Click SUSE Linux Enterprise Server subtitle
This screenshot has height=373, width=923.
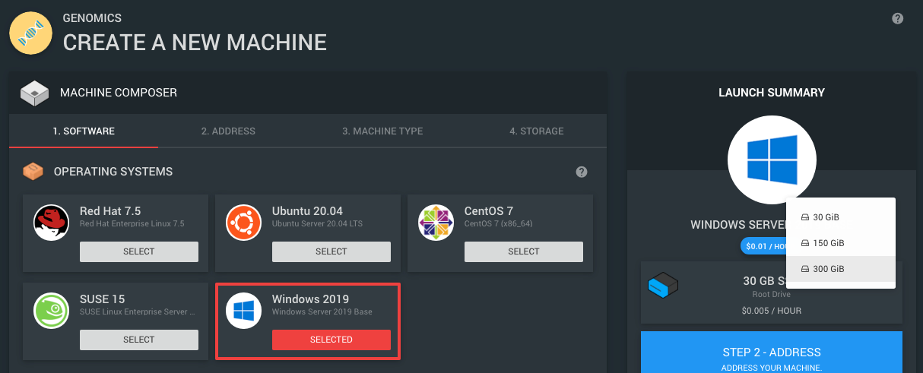138,312
